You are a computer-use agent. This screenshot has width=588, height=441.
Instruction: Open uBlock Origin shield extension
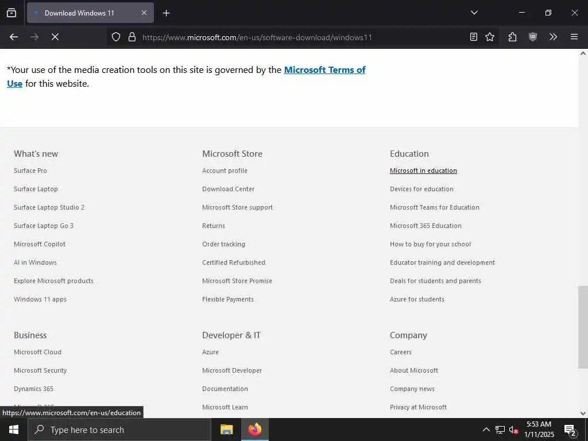pyautogui.click(x=533, y=37)
